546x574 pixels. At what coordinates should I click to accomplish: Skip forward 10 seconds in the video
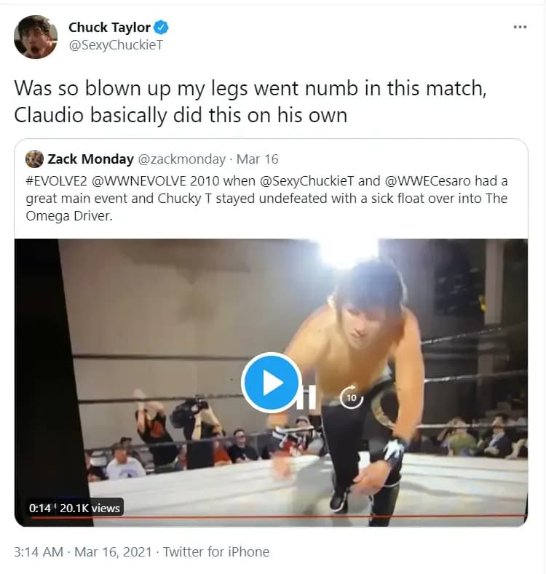coord(352,397)
